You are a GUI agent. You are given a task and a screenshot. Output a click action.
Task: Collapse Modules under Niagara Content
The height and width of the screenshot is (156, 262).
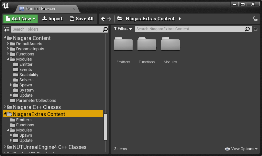coord(8,59)
